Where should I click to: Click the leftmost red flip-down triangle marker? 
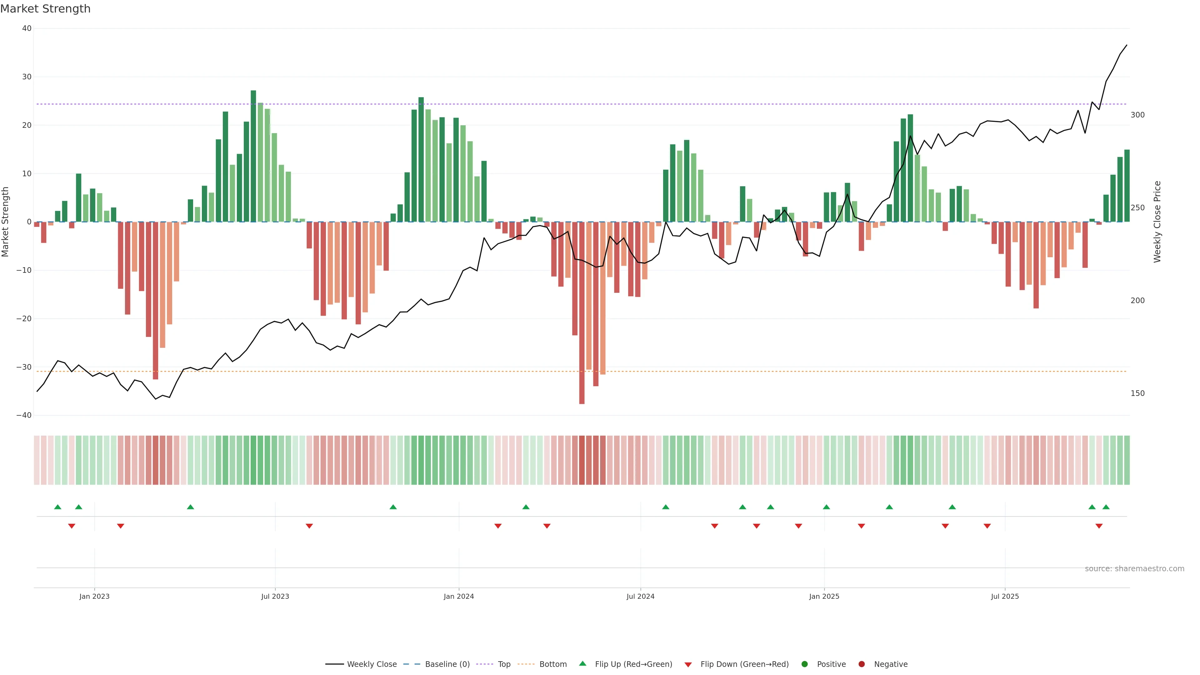coord(72,526)
